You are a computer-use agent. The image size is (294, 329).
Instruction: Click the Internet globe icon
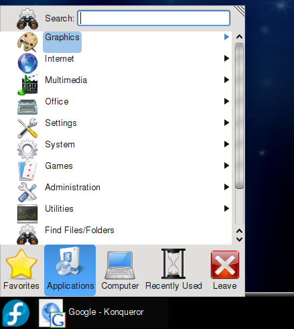[x=27, y=63]
